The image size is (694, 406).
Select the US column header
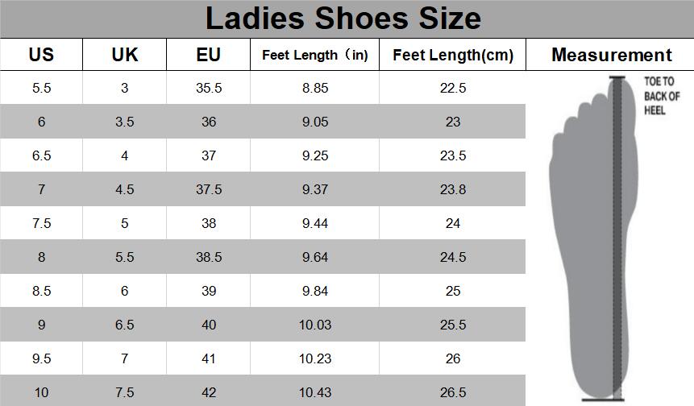[x=41, y=55]
